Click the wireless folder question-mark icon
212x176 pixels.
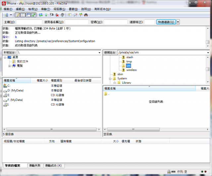pos(123,70)
